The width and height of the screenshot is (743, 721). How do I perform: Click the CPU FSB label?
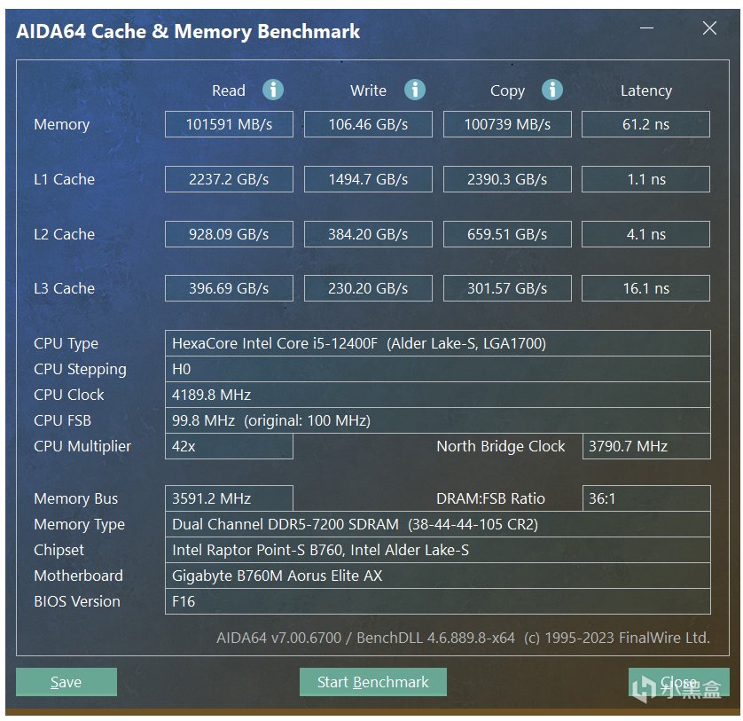[63, 420]
